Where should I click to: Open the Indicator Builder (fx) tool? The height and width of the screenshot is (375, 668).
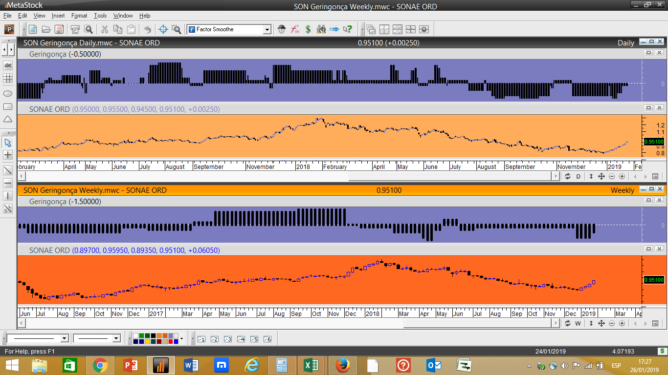coord(295,29)
